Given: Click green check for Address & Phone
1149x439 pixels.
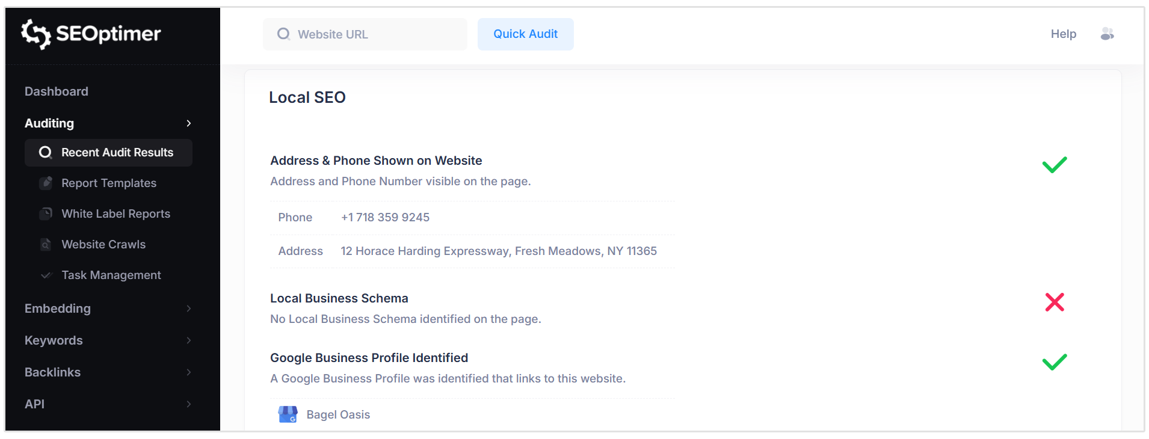Looking at the screenshot, I should [x=1055, y=165].
